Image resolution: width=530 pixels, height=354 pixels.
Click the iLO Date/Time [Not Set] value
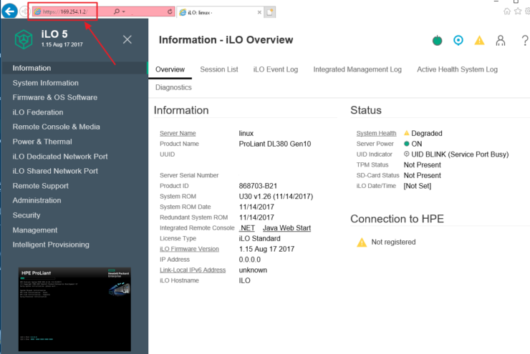pyautogui.click(x=418, y=186)
